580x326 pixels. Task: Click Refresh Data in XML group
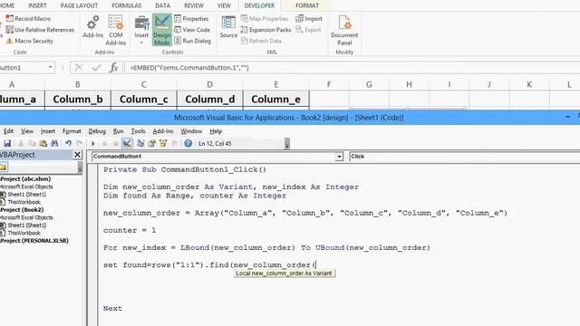click(261, 41)
